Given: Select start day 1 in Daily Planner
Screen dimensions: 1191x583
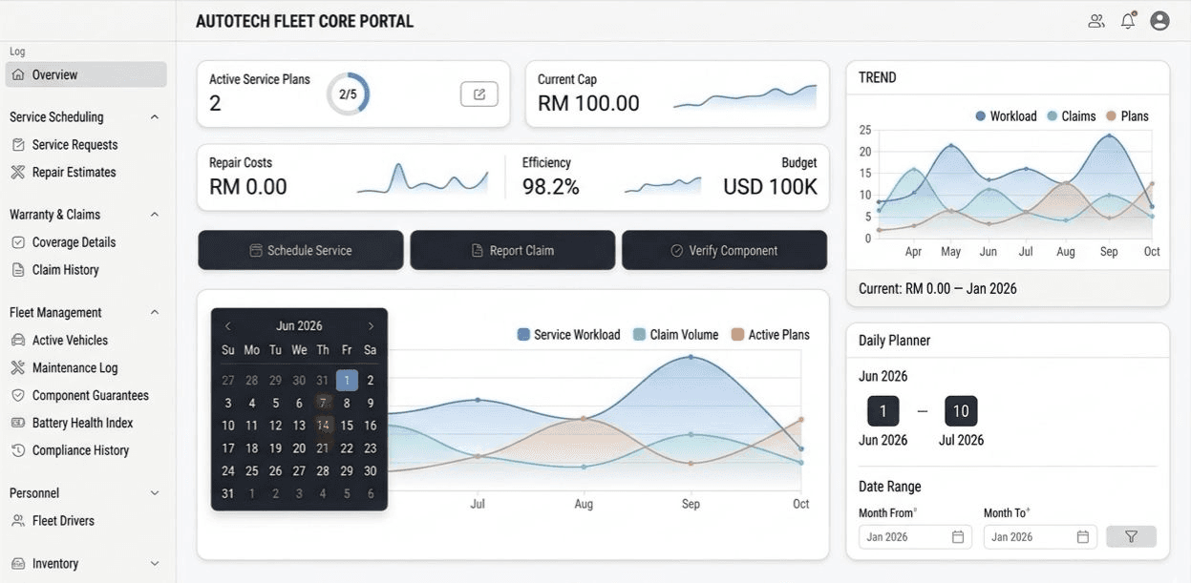Looking at the screenshot, I should point(883,411).
